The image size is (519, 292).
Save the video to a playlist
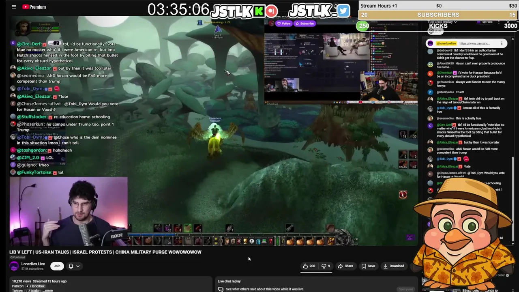[368, 266]
